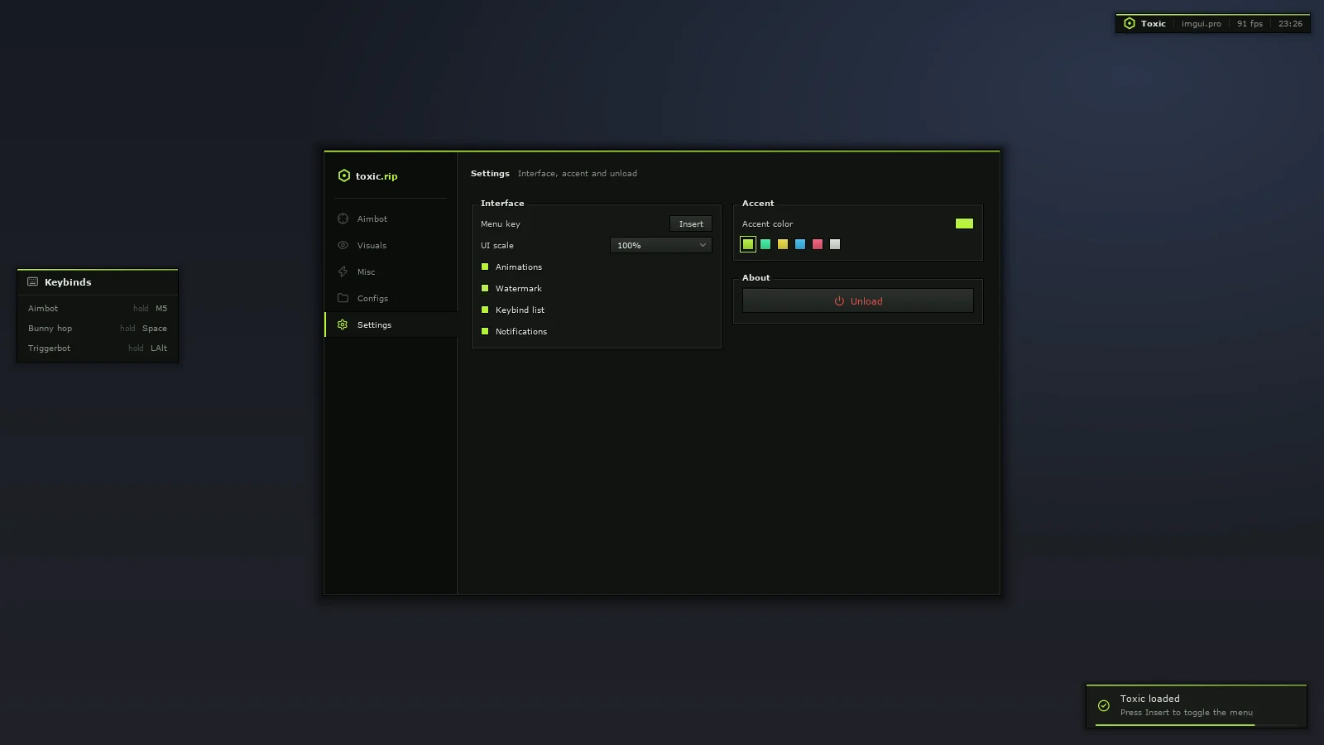Select the yellow accent preset

pyautogui.click(x=783, y=244)
